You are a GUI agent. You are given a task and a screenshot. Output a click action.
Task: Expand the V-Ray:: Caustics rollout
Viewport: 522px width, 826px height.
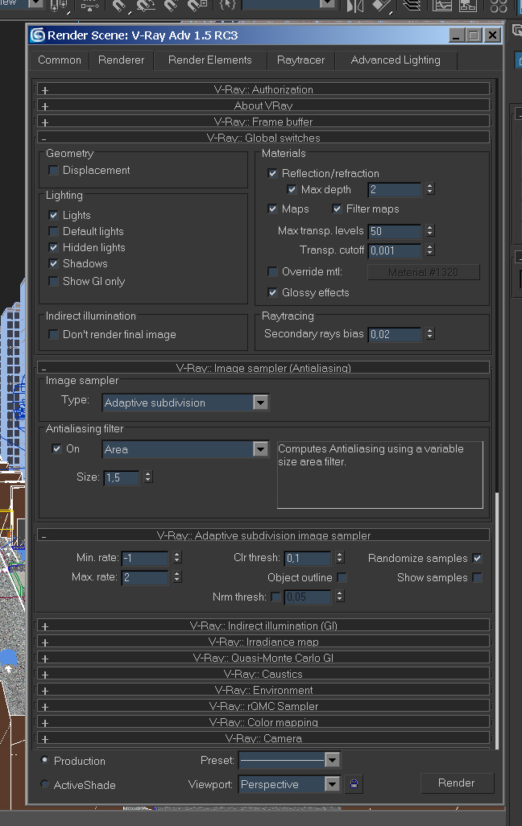click(x=263, y=674)
